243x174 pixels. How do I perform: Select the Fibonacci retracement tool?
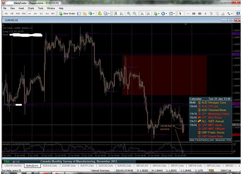pos(217,14)
